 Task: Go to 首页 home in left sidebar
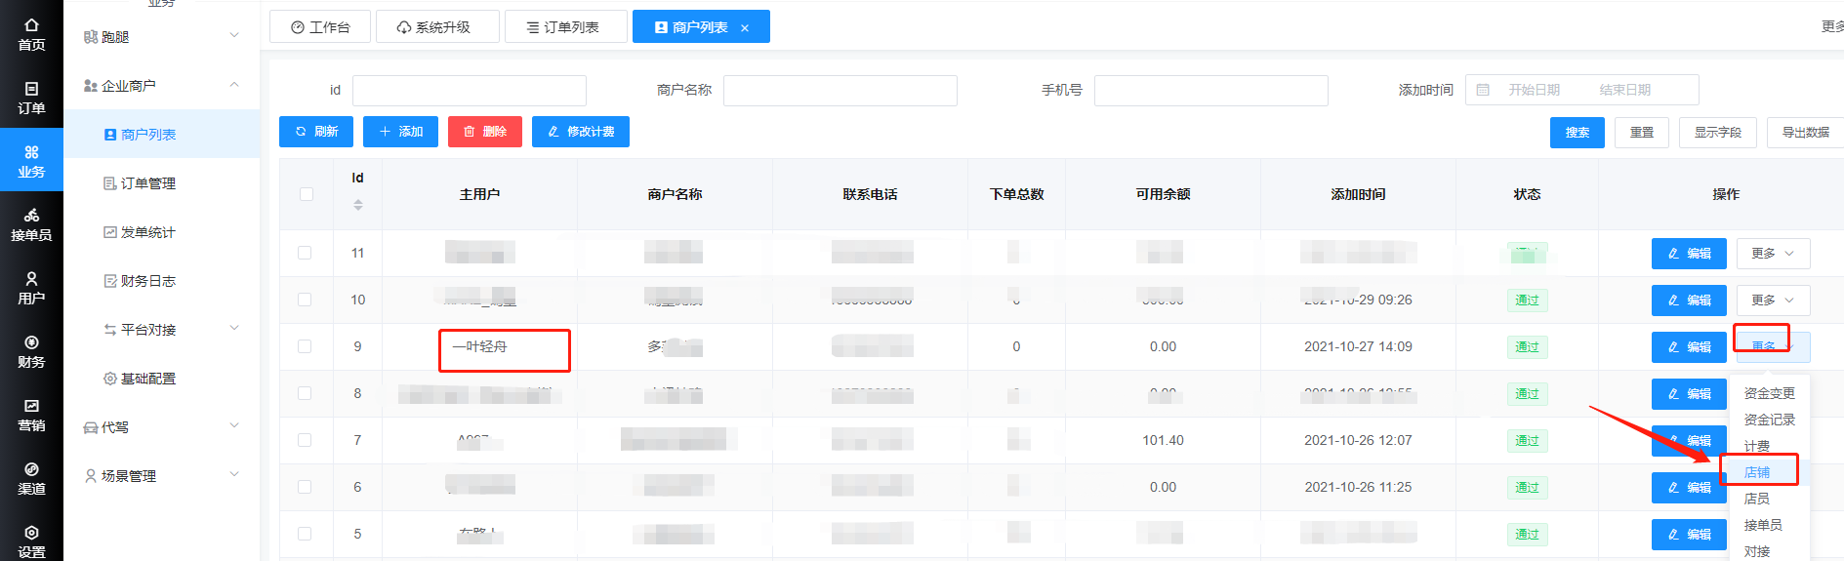[31, 34]
